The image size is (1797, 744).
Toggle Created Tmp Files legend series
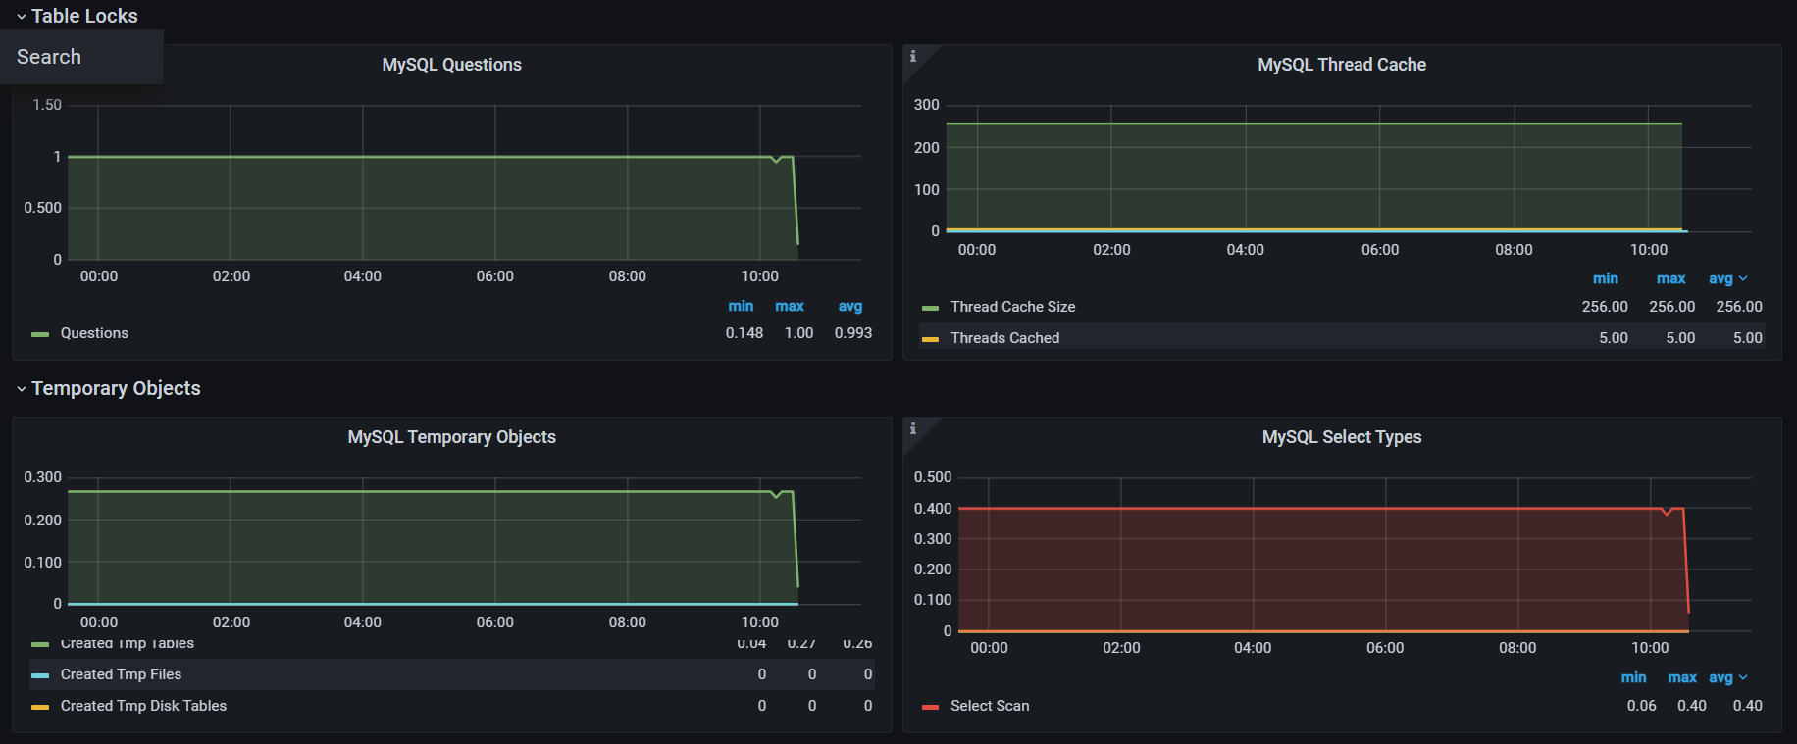point(121,674)
